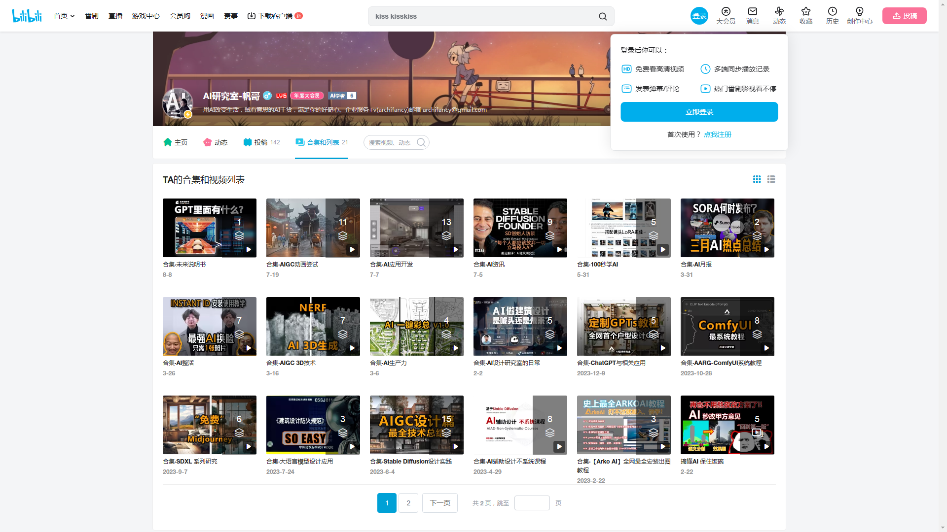Screen dimensions: 947x532
Task: Open the 历史 history clock icon
Action: 832,12
